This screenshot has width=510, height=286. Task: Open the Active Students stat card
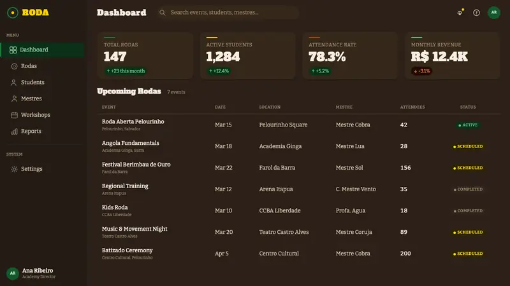coord(247,55)
